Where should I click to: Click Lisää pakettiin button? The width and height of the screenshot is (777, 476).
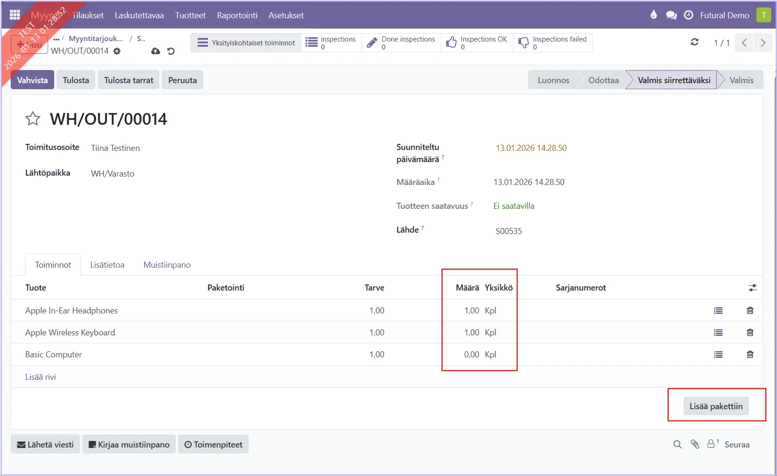click(716, 406)
